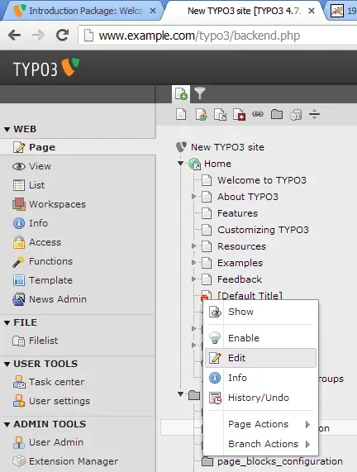Collapse the Home tree node

[180, 164]
